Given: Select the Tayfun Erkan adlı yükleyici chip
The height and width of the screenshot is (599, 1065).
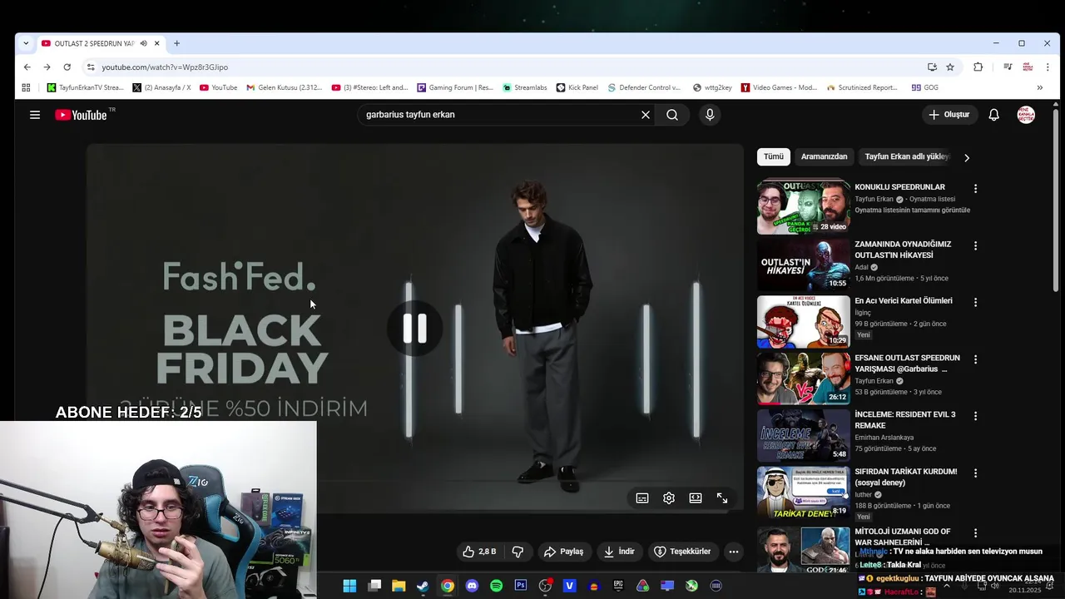Looking at the screenshot, I should (906, 156).
